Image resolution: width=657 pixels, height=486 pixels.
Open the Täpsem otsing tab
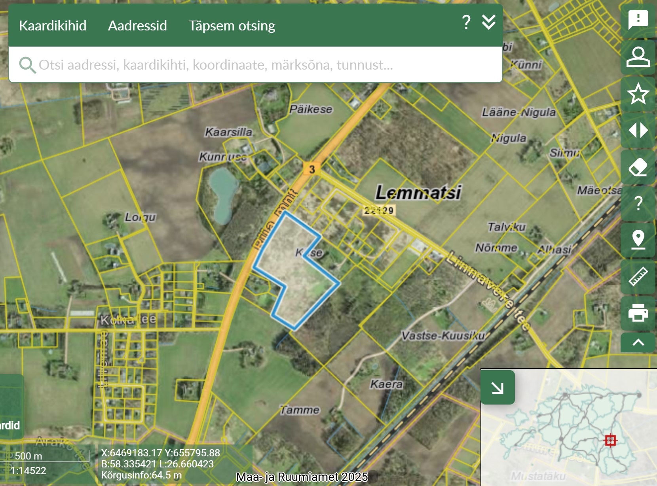pos(232,26)
